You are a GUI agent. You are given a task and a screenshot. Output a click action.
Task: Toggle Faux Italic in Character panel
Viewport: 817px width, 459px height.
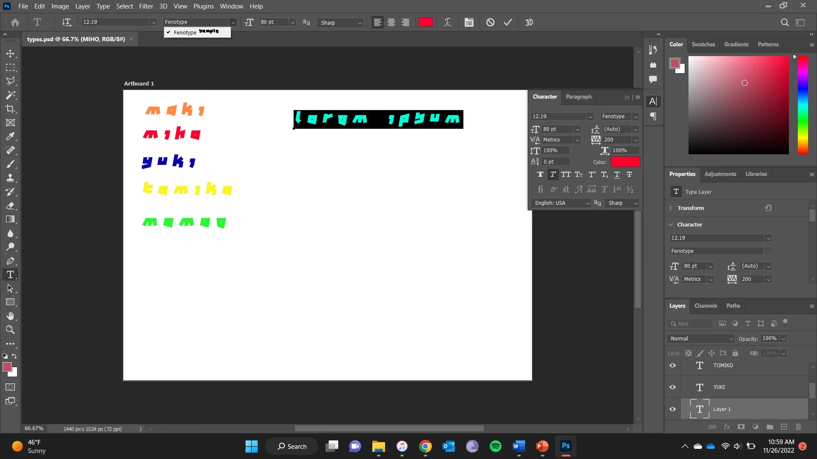(553, 174)
